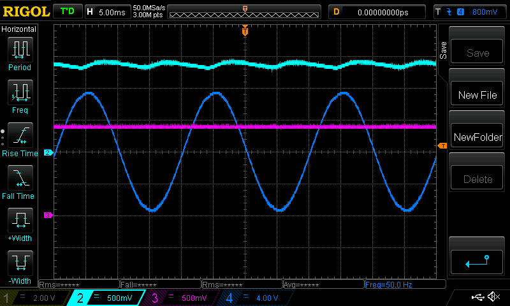The image size is (510, 306).
Task: Toggle channel 1 at 2.00 V
Action: point(33,298)
